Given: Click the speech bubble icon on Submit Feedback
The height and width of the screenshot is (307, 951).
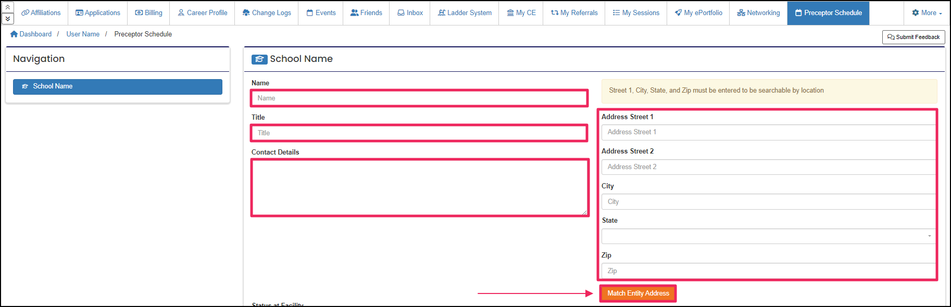Looking at the screenshot, I should click(x=891, y=37).
